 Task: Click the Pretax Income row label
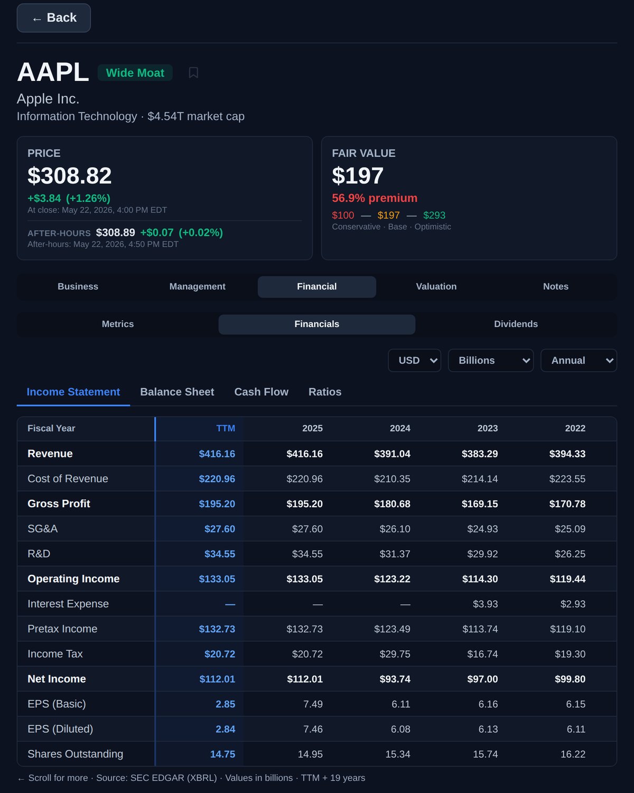tap(62, 629)
